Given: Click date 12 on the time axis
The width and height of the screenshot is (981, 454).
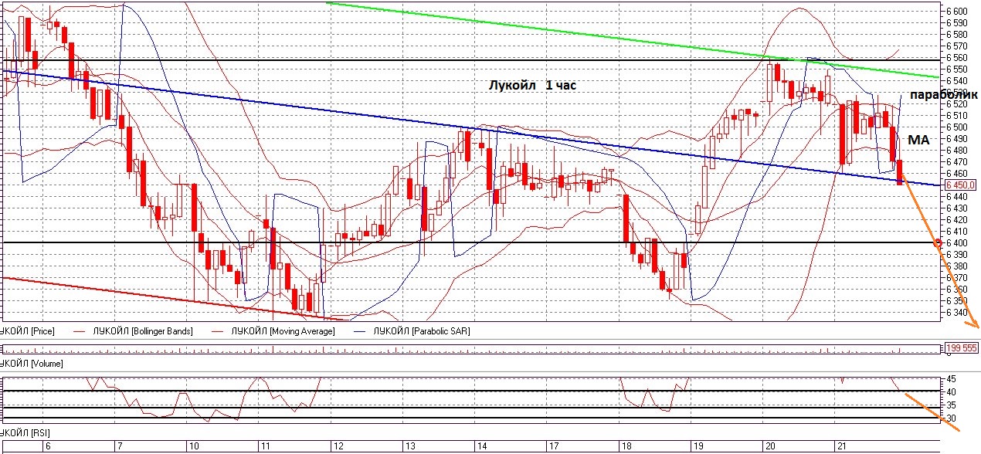Looking at the screenshot, I should point(337,447).
